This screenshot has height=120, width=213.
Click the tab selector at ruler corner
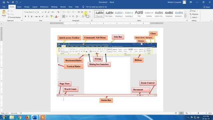[1, 23]
